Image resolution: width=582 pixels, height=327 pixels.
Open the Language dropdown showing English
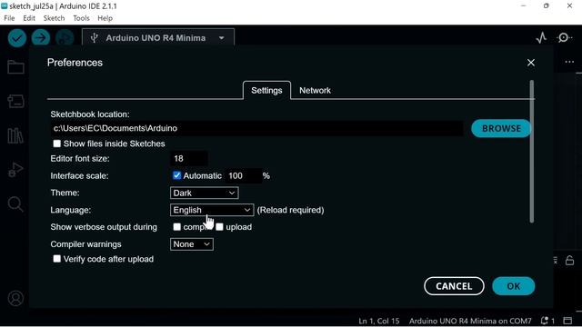(212, 210)
